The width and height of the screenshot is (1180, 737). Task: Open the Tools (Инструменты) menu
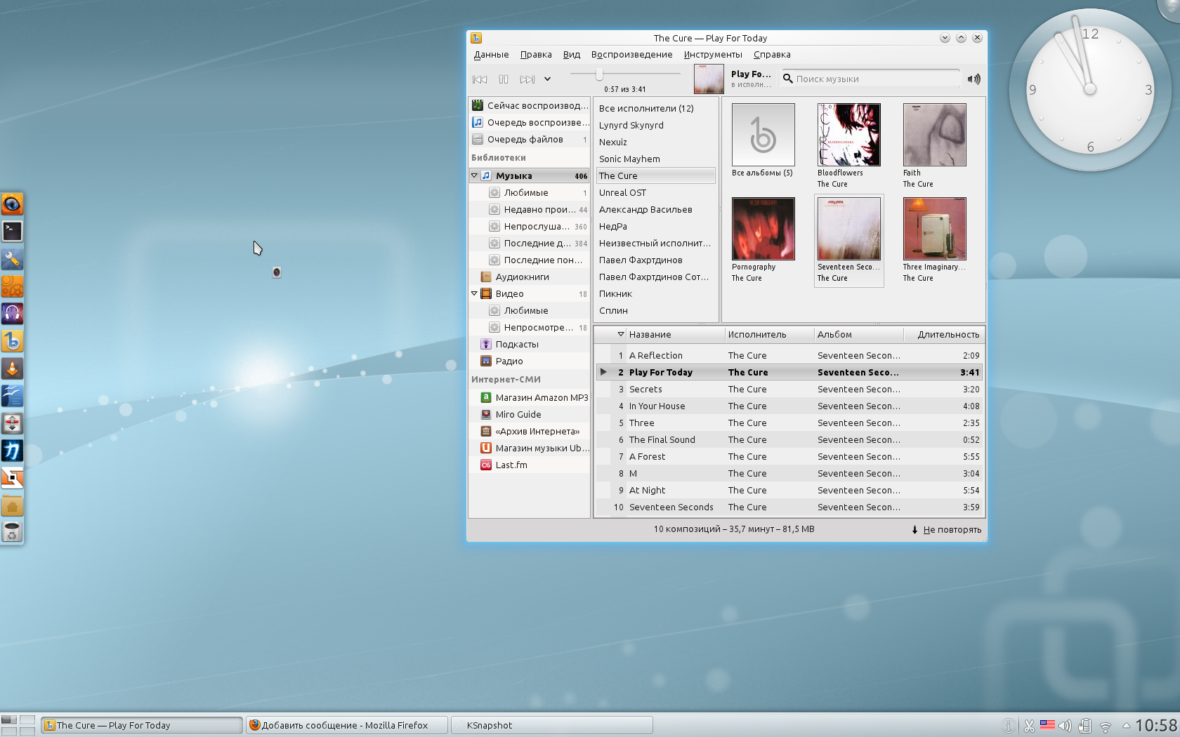pyautogui.click(x=713, y=55)
